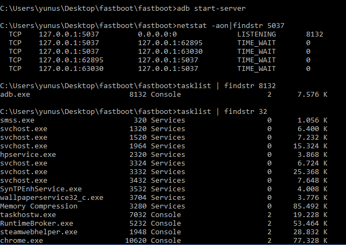
Task: Click the 'tasklist | findstr 32' command
Action: [x=222, y=112]
